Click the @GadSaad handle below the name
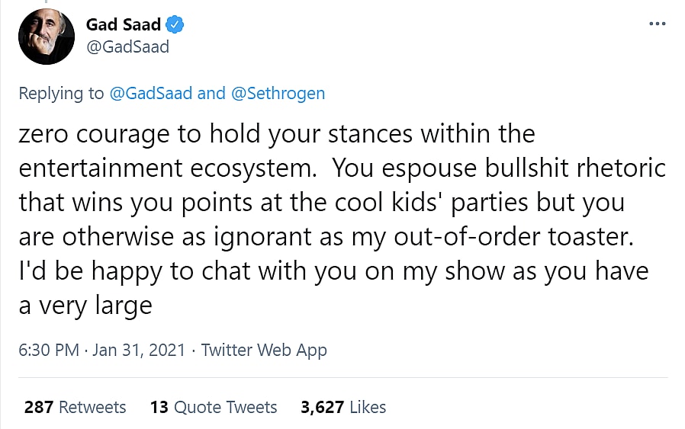 pos(127,47)
